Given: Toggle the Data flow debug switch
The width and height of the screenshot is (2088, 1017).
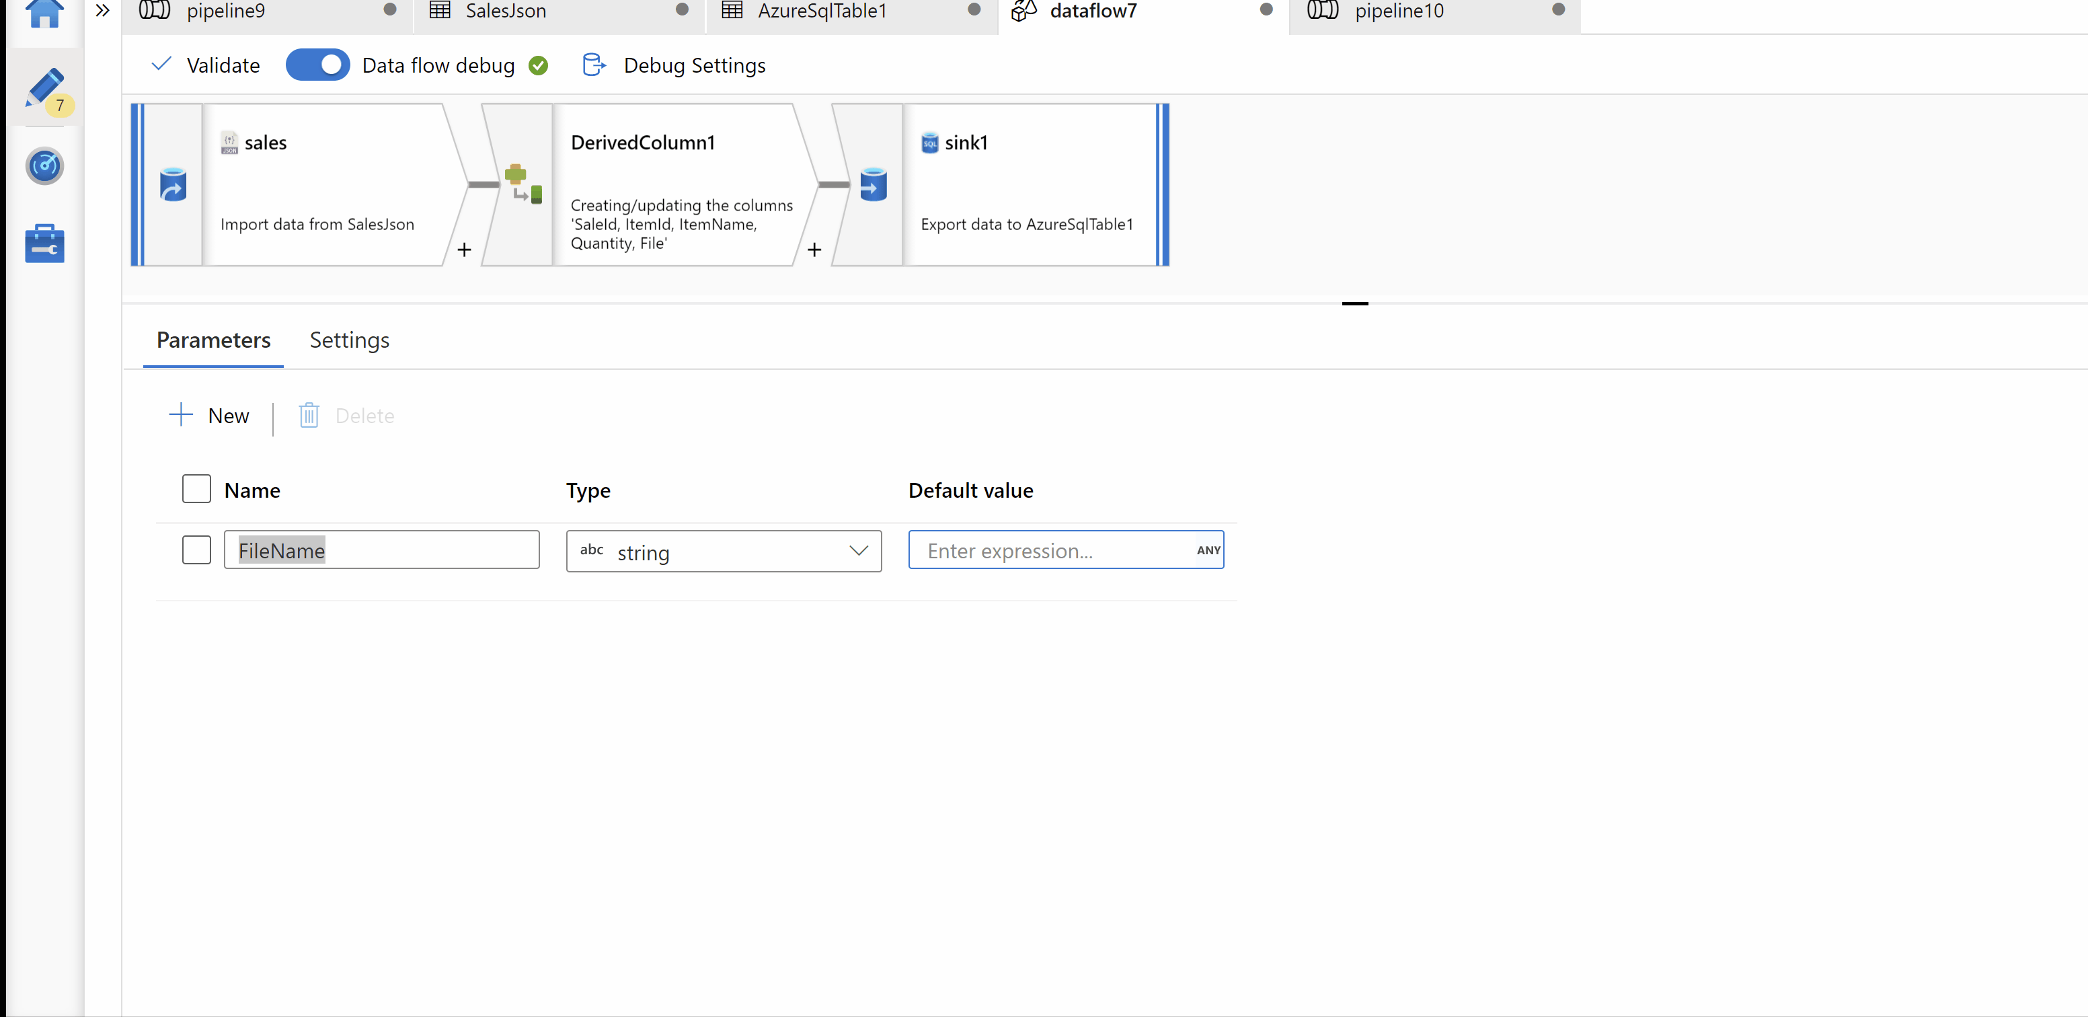Looking at the screenshot, I should click(x=317, y=65).
